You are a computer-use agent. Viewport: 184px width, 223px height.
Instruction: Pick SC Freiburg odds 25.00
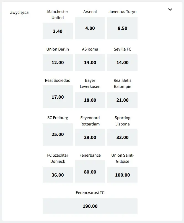[x=58, y=134]
